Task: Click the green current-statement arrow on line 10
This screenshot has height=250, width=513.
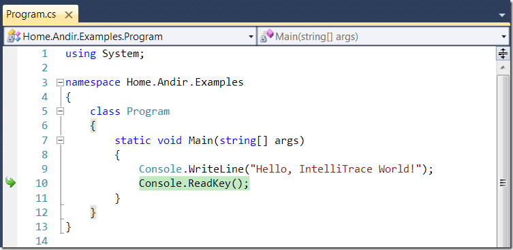Action: 10,183
